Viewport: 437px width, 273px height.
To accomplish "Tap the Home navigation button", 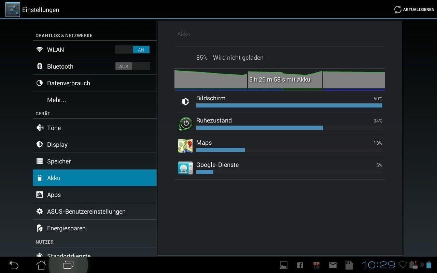I will coord(41,265).
